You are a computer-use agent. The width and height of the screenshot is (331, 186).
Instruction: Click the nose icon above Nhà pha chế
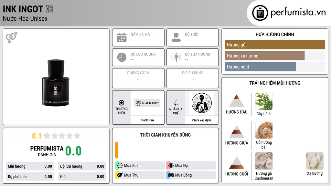[x=176, y=103]
